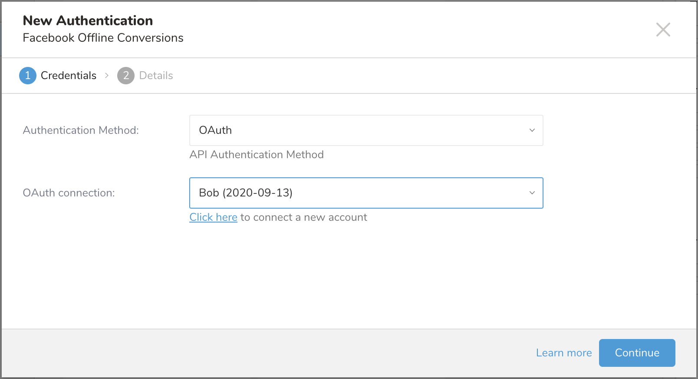Open the OAuth connection dropdown showing Bob

(x=365, y=193)
